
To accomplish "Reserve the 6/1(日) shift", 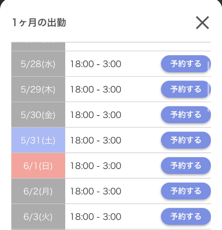I will coord(186,165).
